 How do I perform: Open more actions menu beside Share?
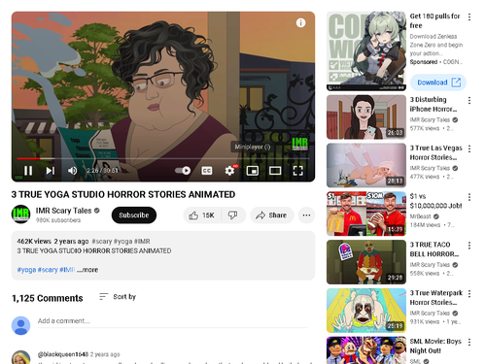click(306, 215)
